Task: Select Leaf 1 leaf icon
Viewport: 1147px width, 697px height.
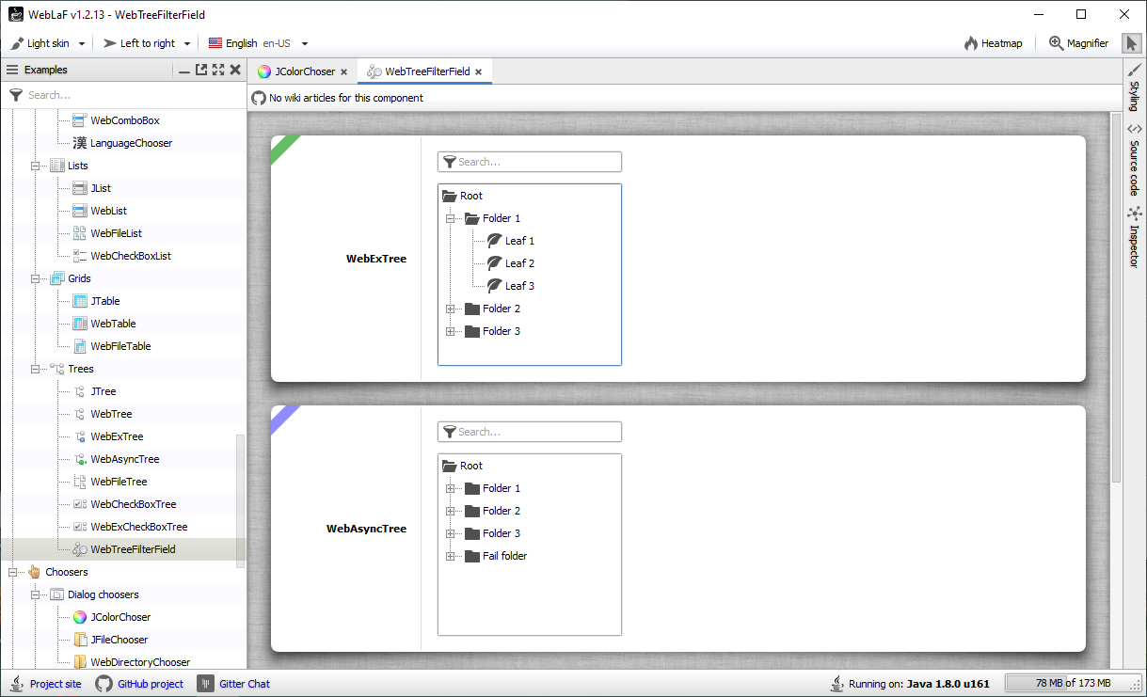Action: tap(494, 241)
